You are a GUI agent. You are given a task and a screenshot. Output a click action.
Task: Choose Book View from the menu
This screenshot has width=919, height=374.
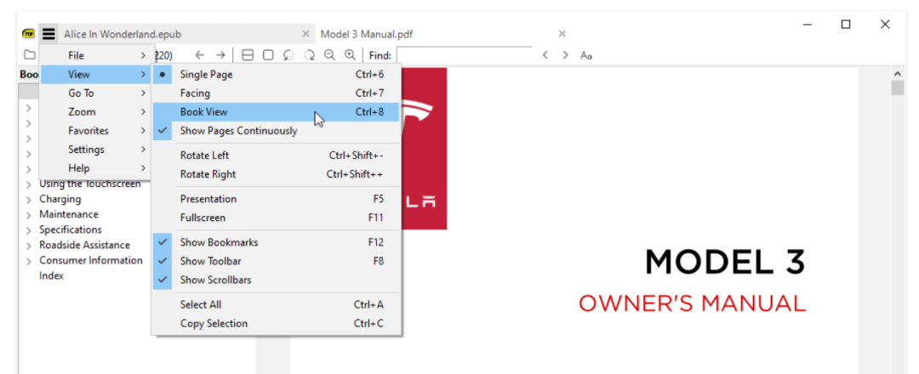(276, 112)
